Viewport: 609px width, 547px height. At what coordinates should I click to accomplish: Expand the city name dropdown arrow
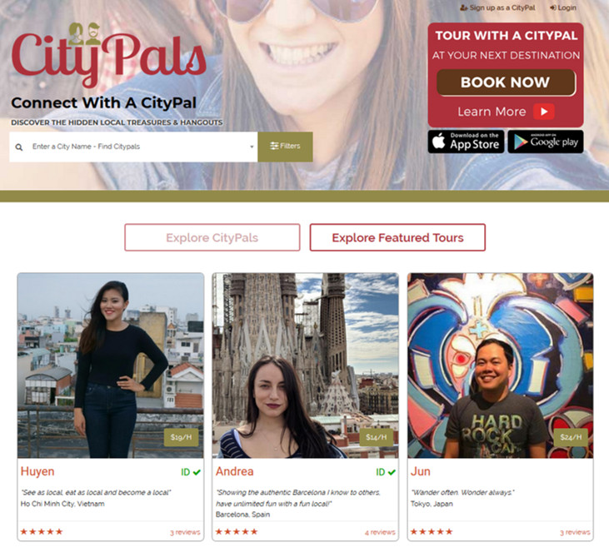[x=252, y=147]
